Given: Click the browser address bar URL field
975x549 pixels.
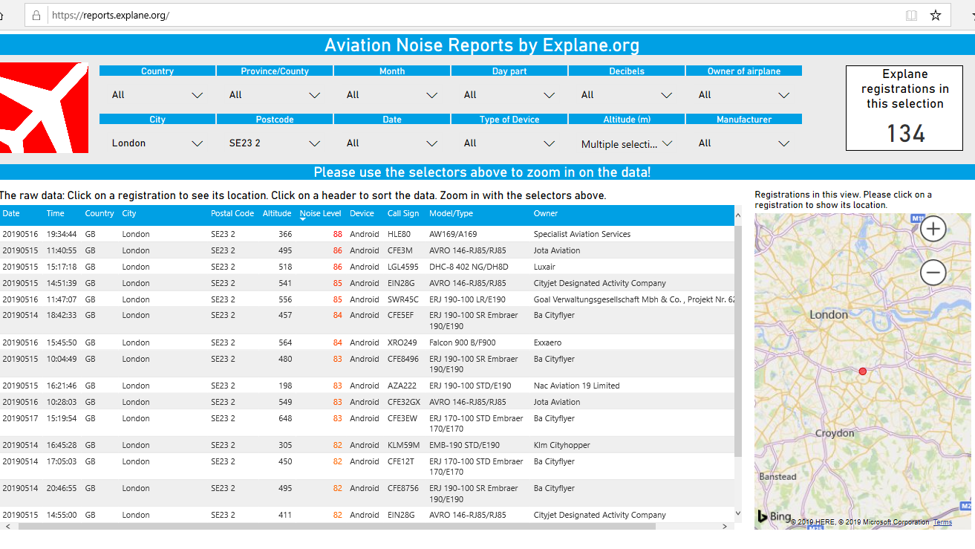Looking at the screenshot, I should [x=446, y=15].
